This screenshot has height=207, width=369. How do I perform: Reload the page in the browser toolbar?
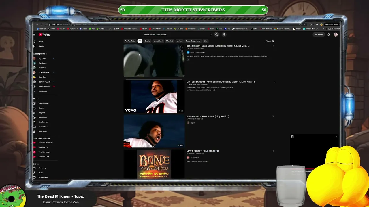click(x=42, y=24)
